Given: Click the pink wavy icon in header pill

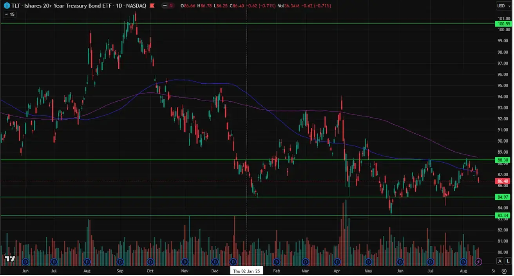Looking at the screenshot, I should point(171,6).
